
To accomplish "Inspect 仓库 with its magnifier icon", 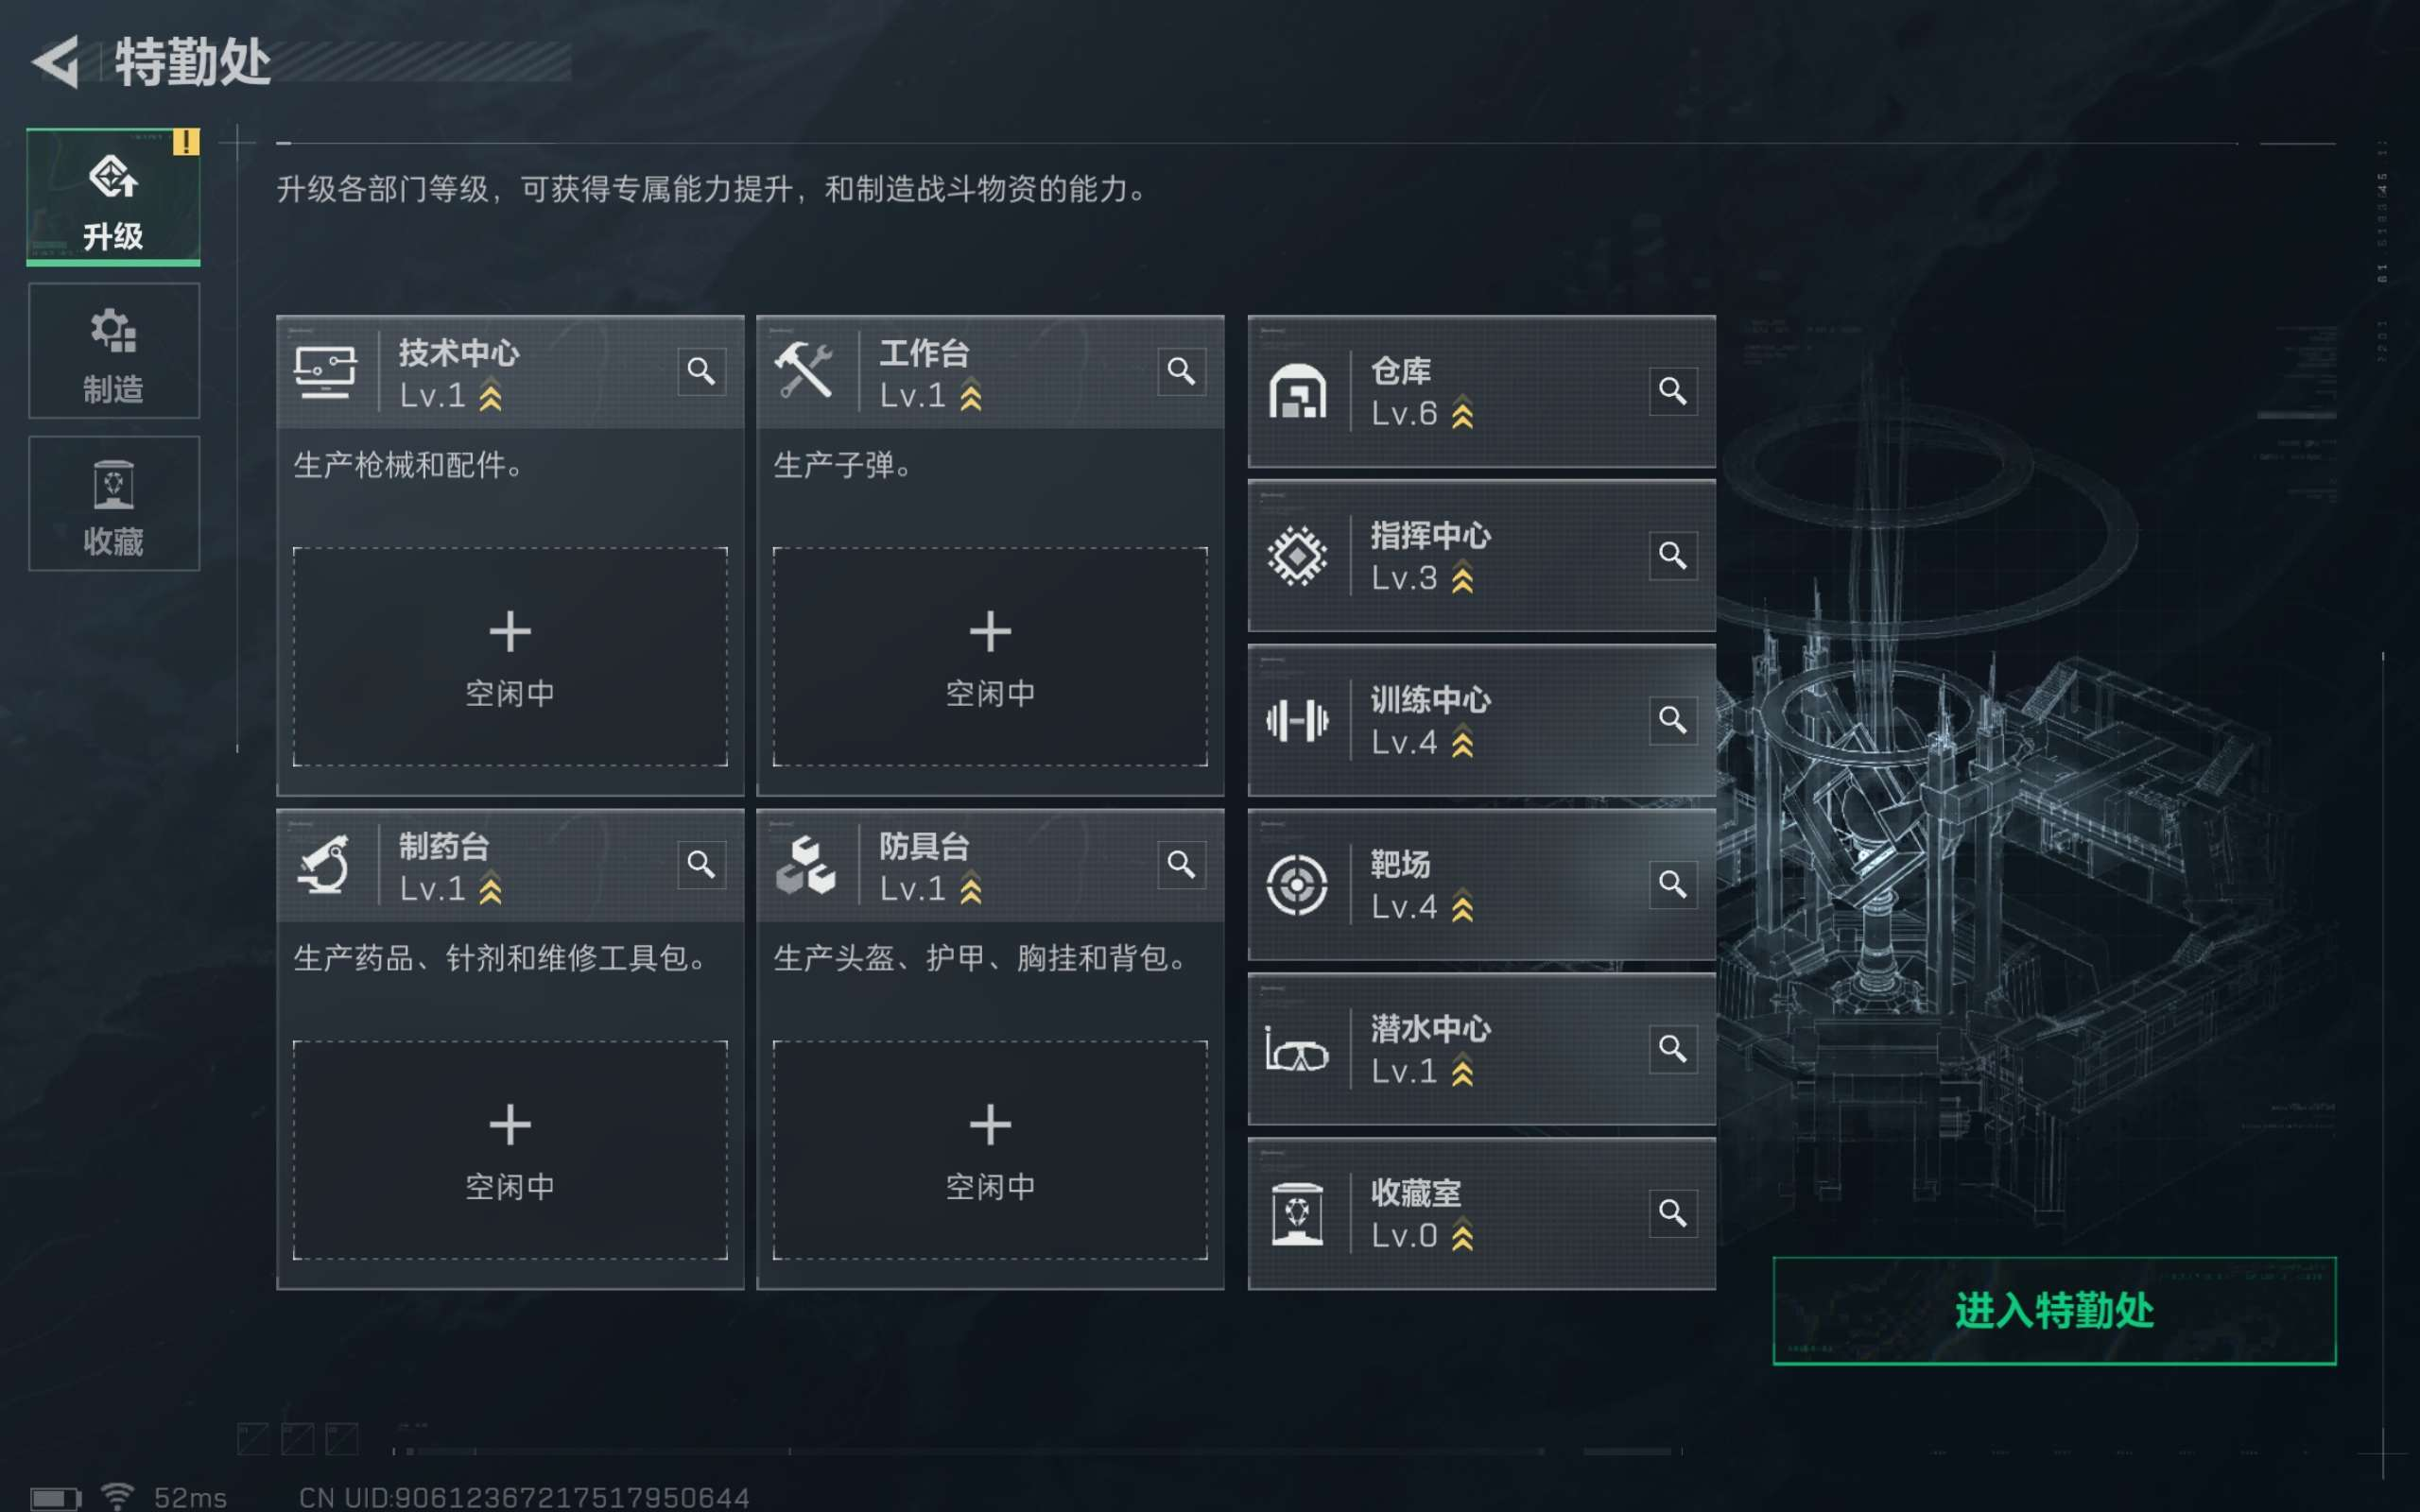I will pyautogui.click(x=1672, y=391).
